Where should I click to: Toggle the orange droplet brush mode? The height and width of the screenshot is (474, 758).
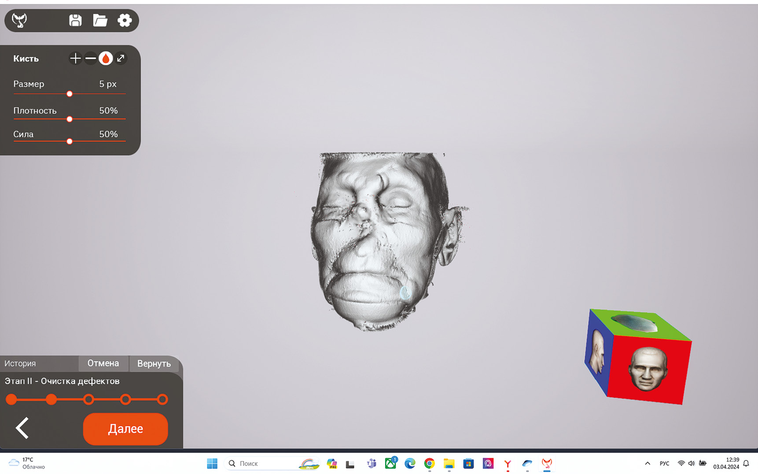point(106,58)
